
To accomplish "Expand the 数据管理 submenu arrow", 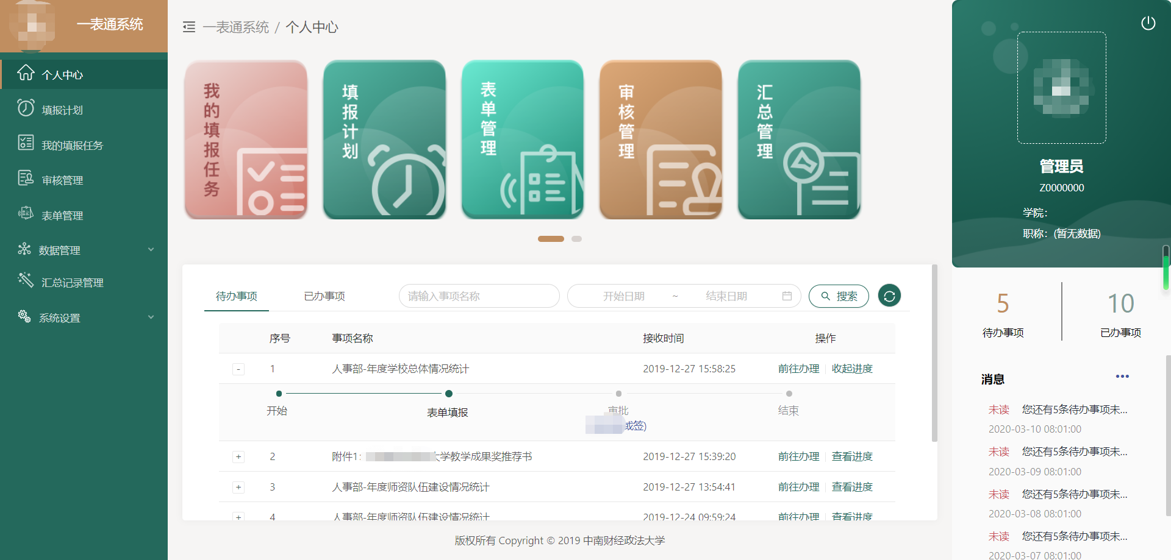I will point(151,250).
